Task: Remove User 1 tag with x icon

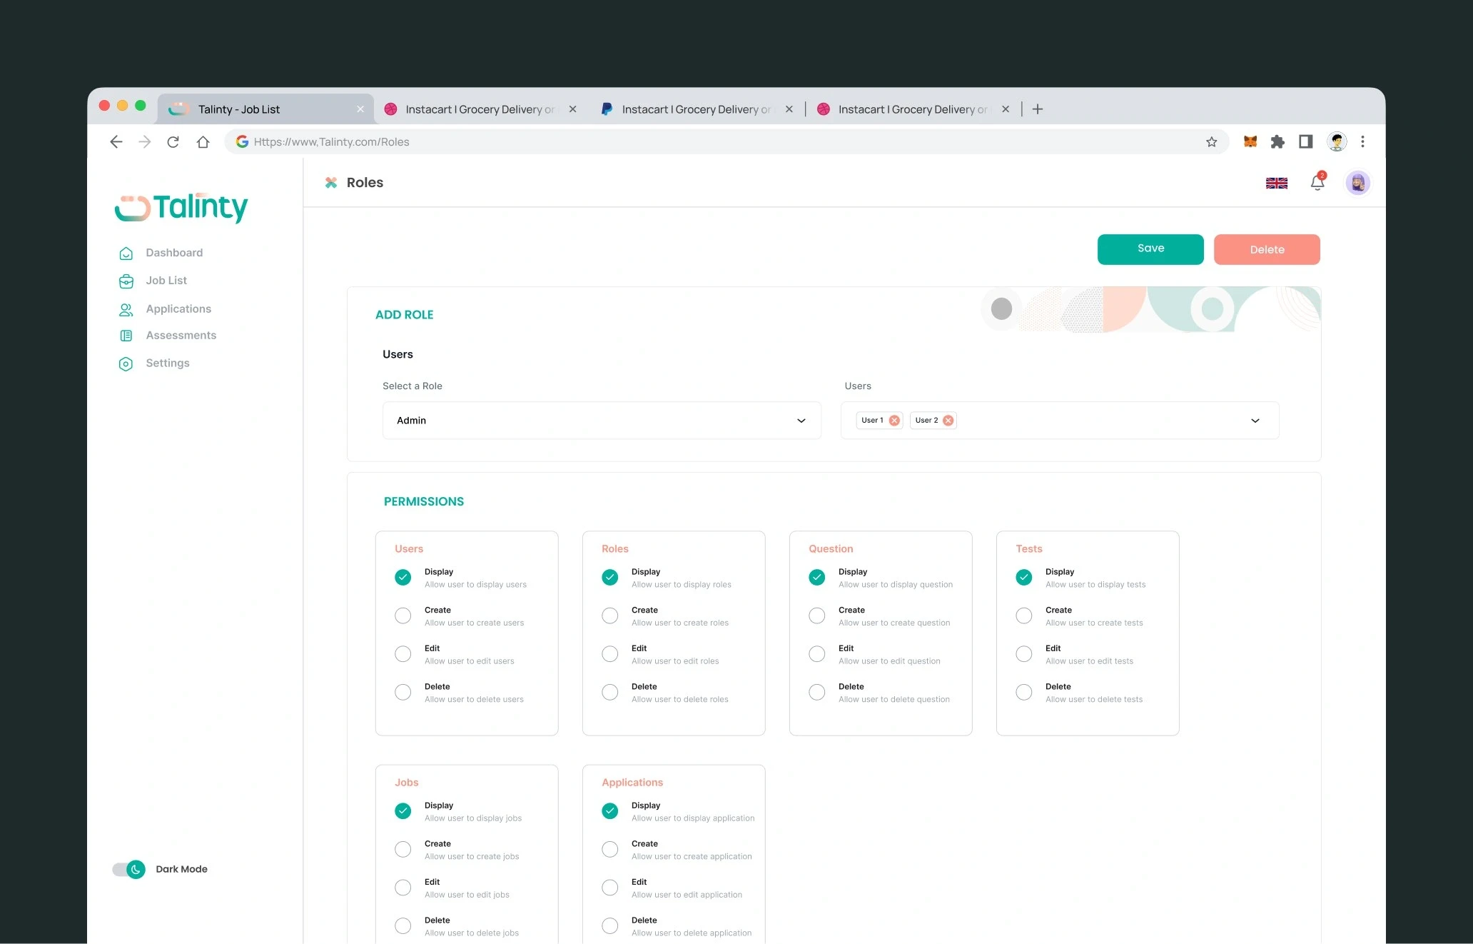Action: tap(894, 421)
